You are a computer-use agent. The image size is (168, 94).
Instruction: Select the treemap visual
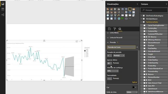click(134, 12)
